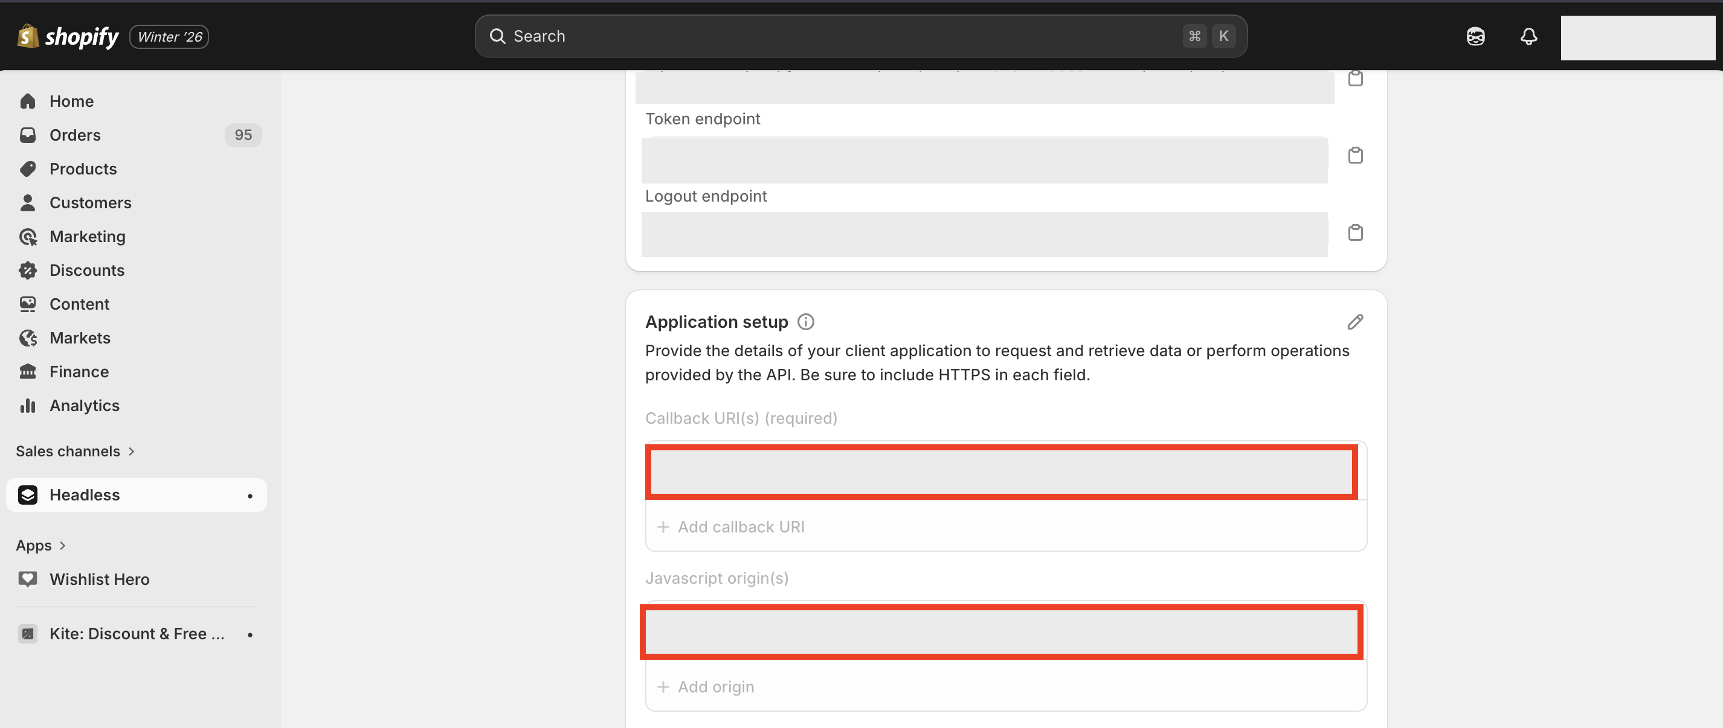
Task: Open the Sidekick assistant icon
Action: pos(1475,36)
